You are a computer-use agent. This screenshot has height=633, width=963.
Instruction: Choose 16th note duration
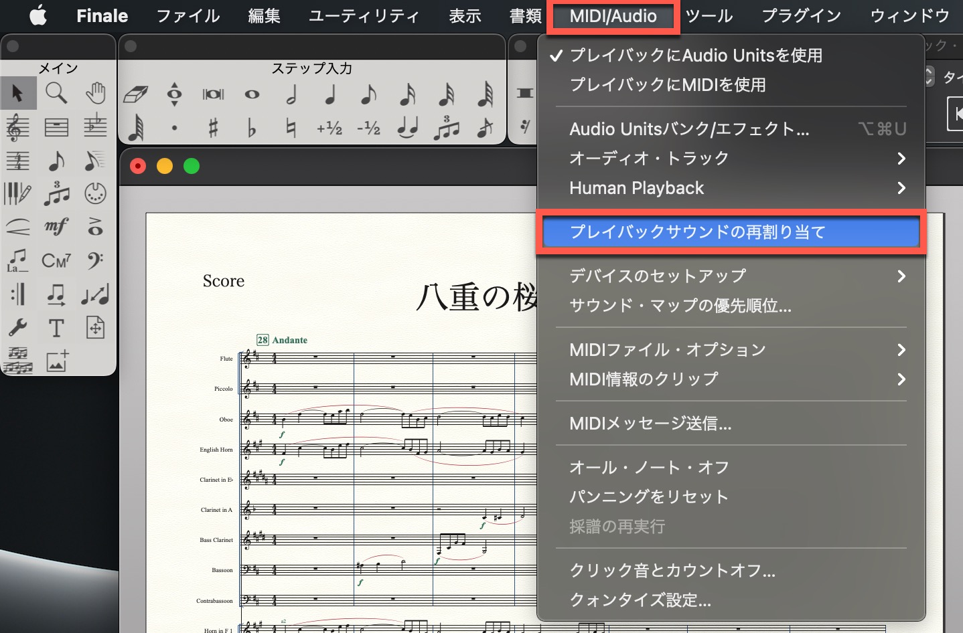[407, 94]
